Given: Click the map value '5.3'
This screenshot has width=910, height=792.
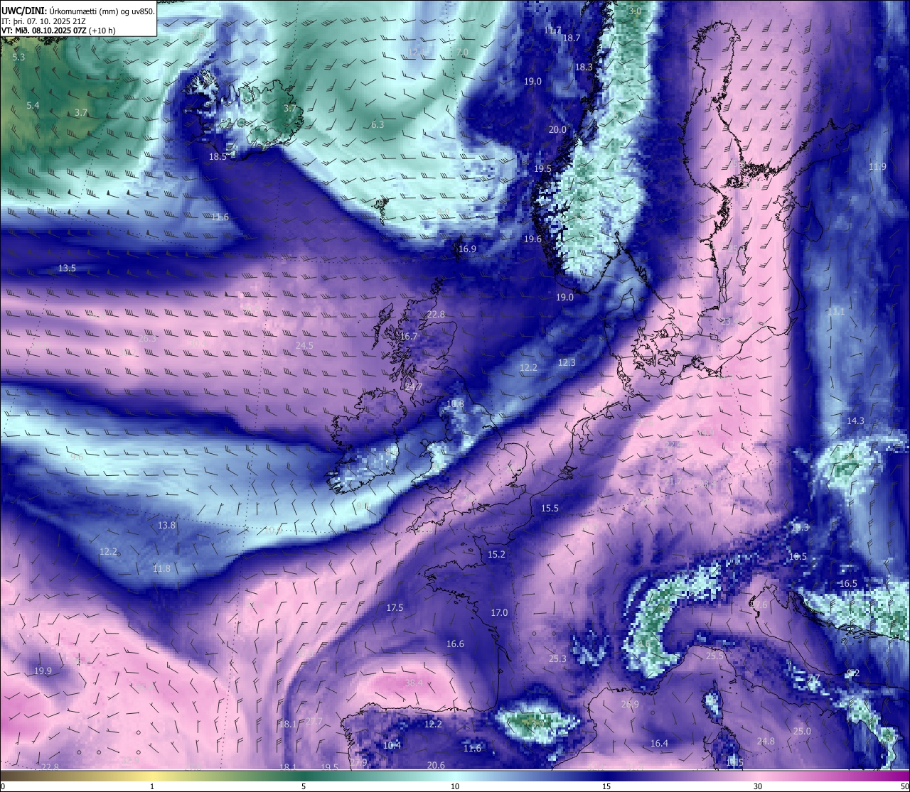Looking at the screenshot, I should 18,57.
